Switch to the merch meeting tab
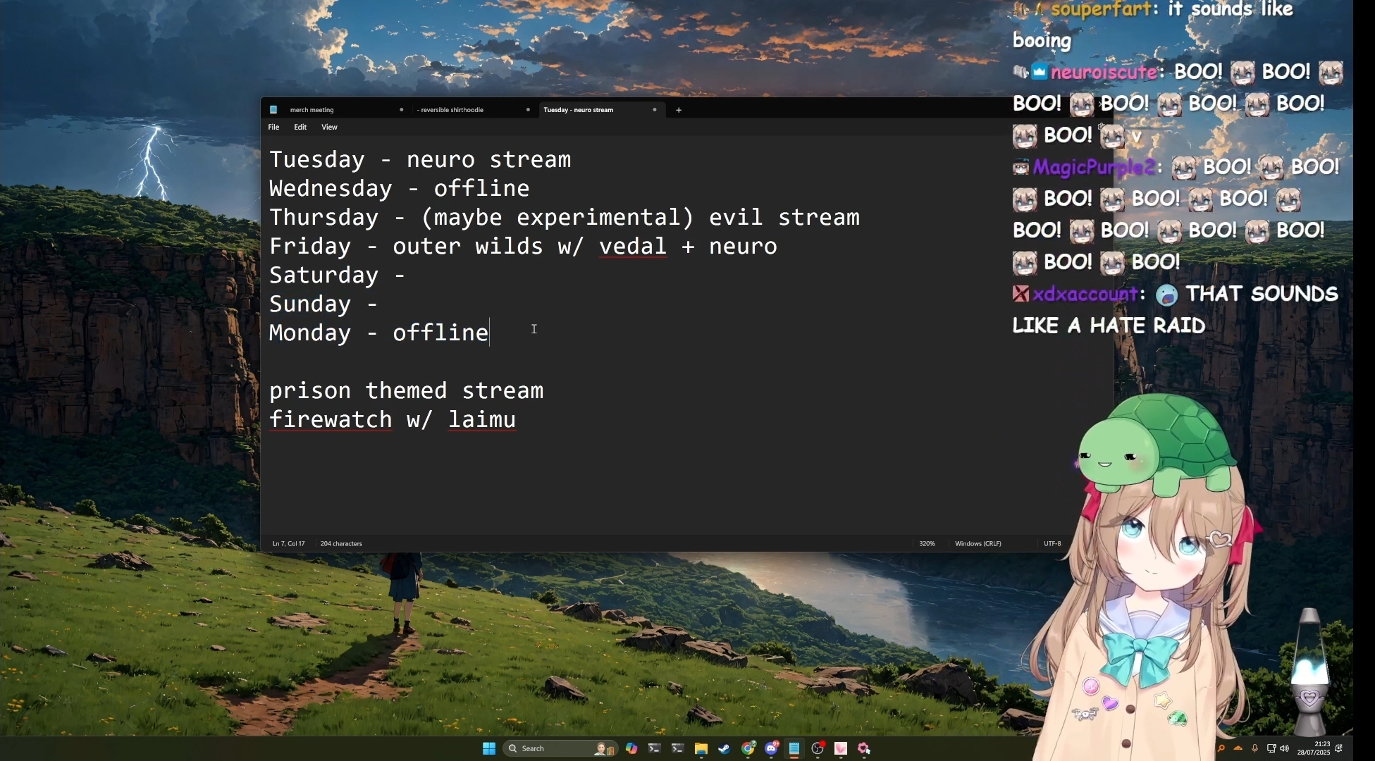This screenshot has height=761, width=1375. [312, 110]
